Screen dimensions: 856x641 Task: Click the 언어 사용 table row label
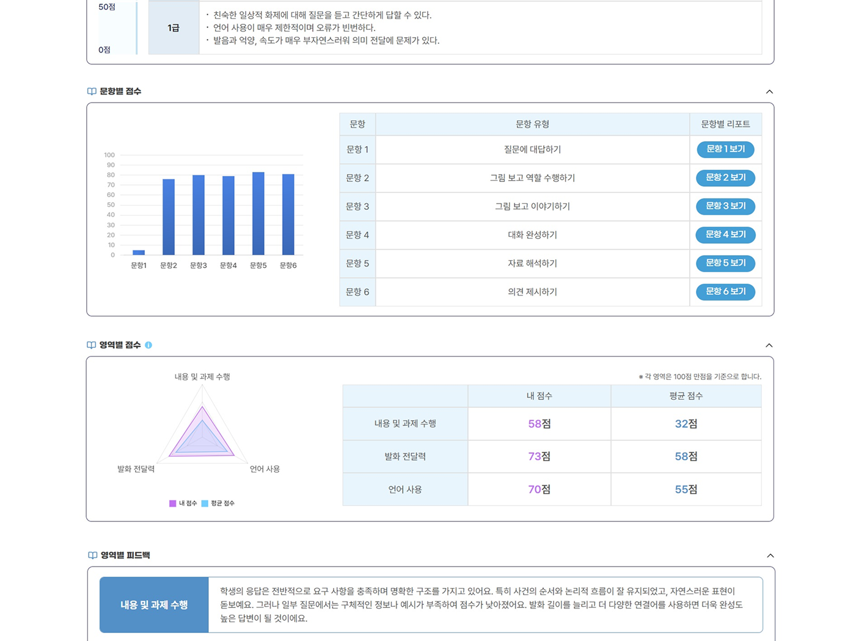(x=405, y=490)
